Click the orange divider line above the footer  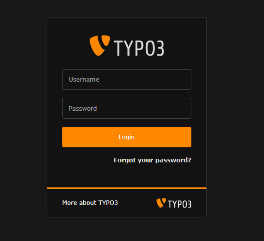coord(127,188)
